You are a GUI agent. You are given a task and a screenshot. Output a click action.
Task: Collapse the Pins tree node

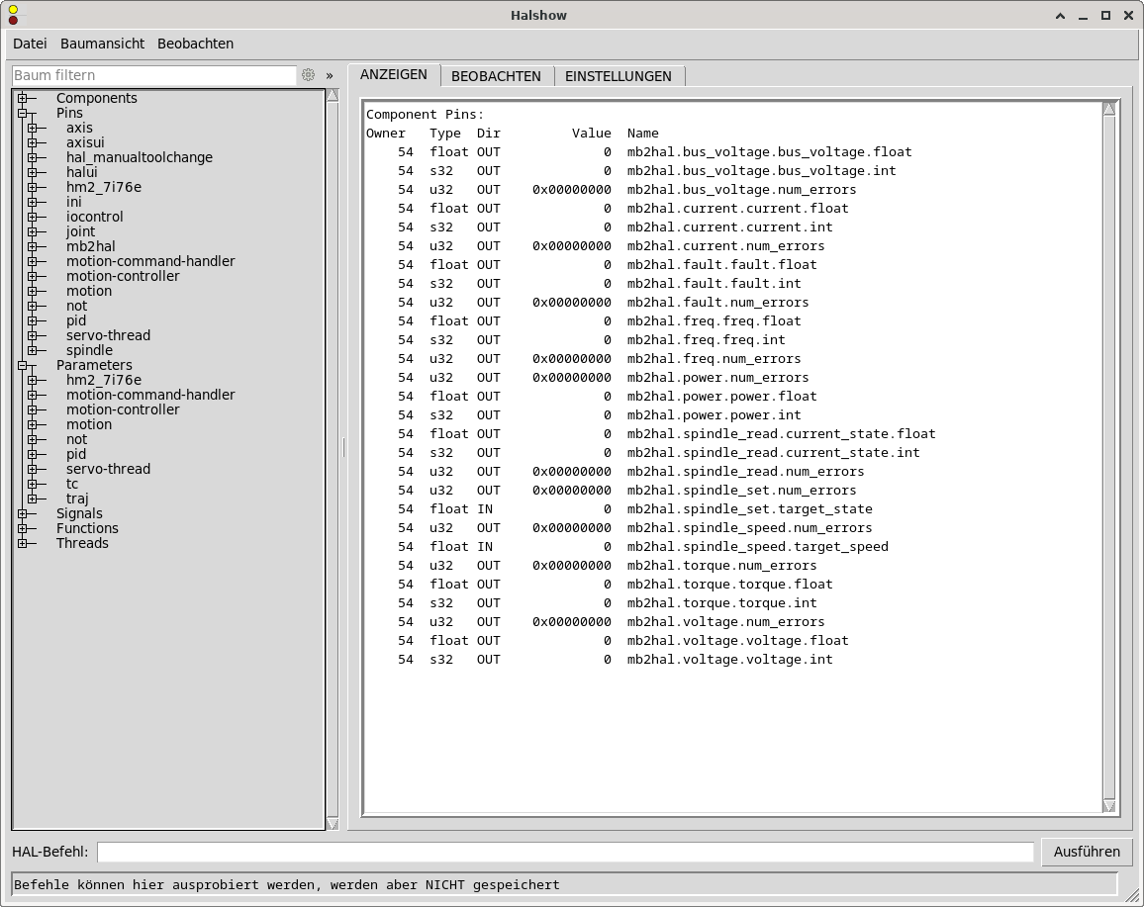pyautogui.click(x=23, y=113)
